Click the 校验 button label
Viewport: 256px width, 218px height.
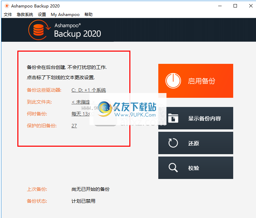pos(194,168)
